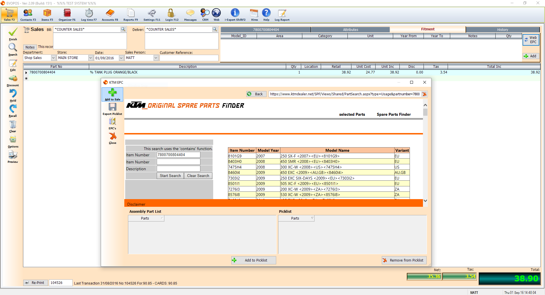Open the selected Parts page link
The height and width of the screenshot is (295, 545).
pyautogui.click(x=352, y=115)
